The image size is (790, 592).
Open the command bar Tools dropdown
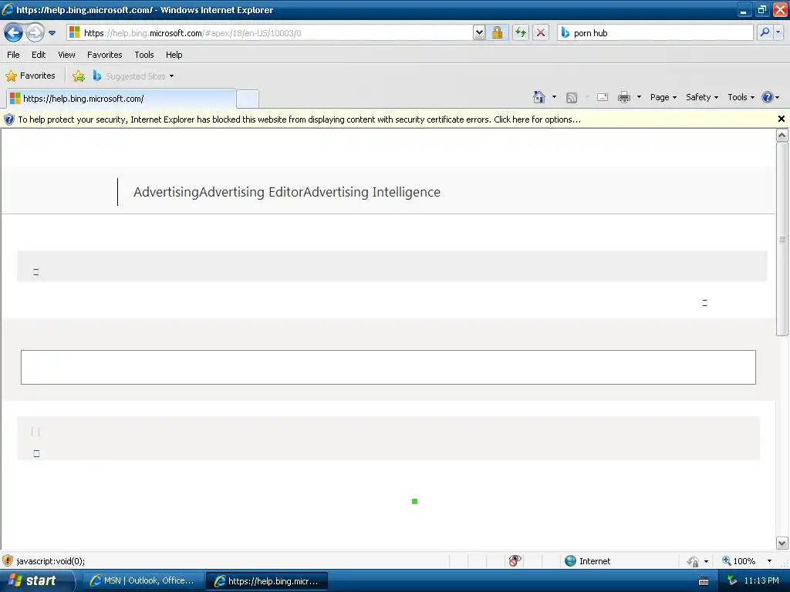tap(741, 97)
